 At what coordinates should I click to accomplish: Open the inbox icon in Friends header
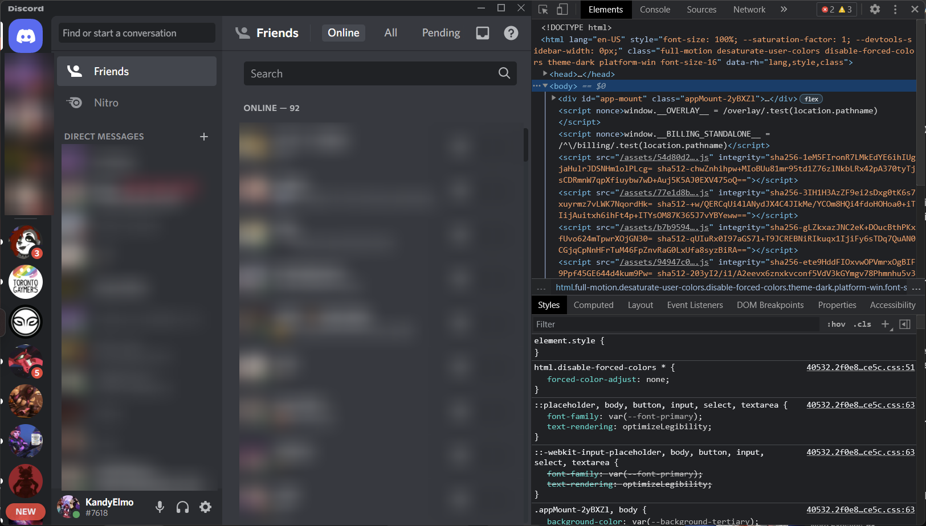pyautogui.click(x=483, y=33)
